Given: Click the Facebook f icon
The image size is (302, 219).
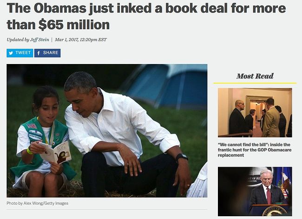Looking at the screenshot, I should [x=39, y=53].
